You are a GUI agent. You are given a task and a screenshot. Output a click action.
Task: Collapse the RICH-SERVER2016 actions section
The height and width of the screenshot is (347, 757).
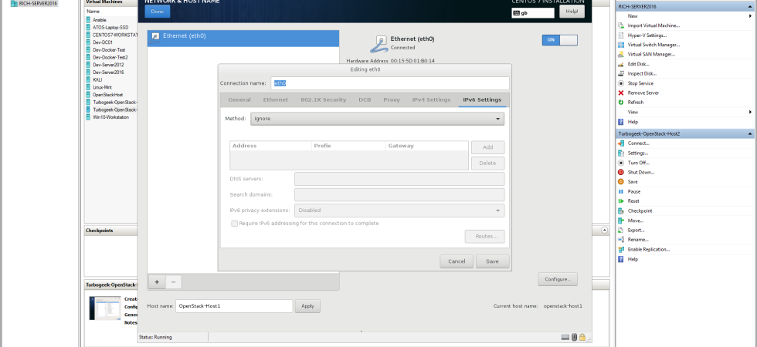pos(750,6)
